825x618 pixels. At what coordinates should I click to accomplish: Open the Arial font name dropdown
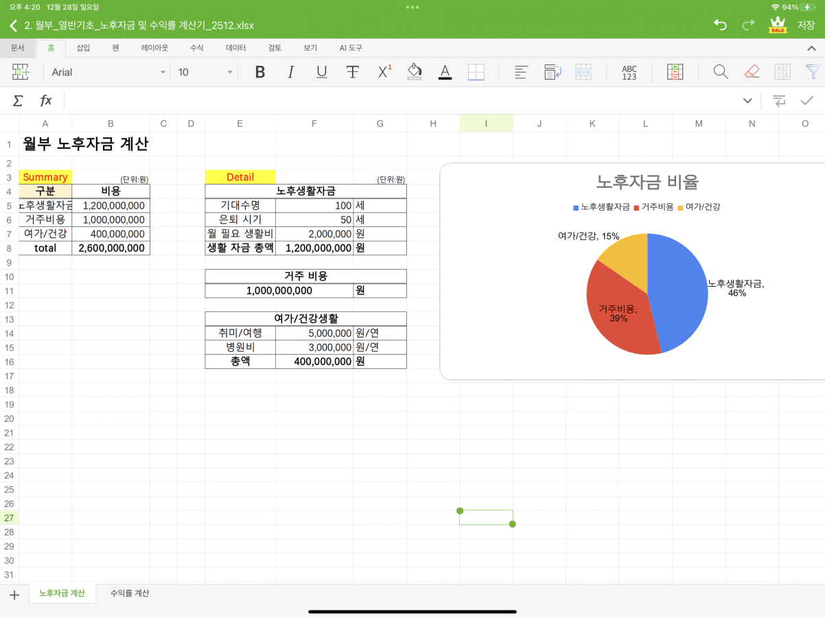point(108,72)
